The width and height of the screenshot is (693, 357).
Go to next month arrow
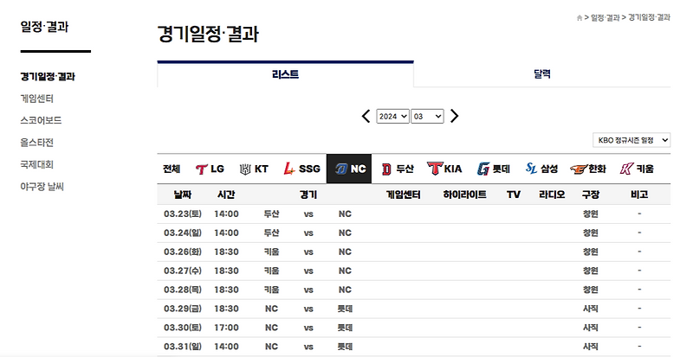coord(454,116)
